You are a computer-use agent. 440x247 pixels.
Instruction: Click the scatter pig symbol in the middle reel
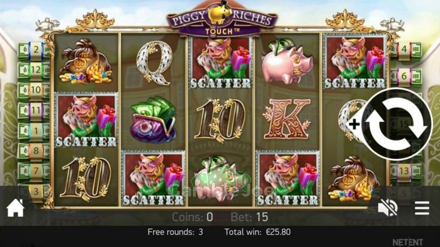coord(220,62)
